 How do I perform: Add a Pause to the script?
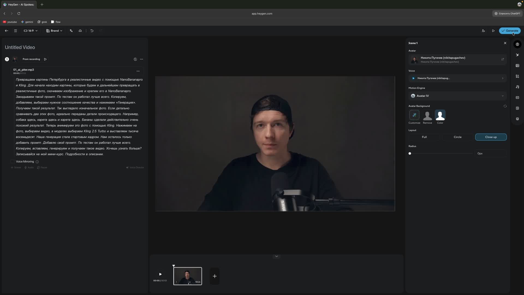[x=42, y=167]
